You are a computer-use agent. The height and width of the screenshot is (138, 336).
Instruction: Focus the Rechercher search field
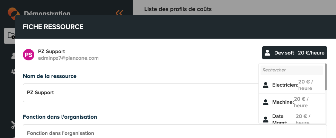[x=292, y=70]
